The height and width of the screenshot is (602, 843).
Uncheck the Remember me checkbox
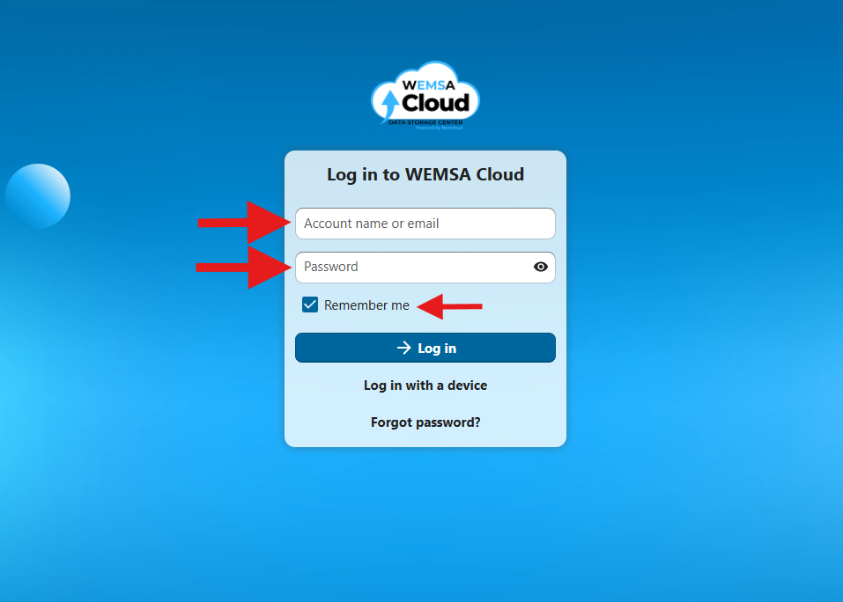coord(310,305)
